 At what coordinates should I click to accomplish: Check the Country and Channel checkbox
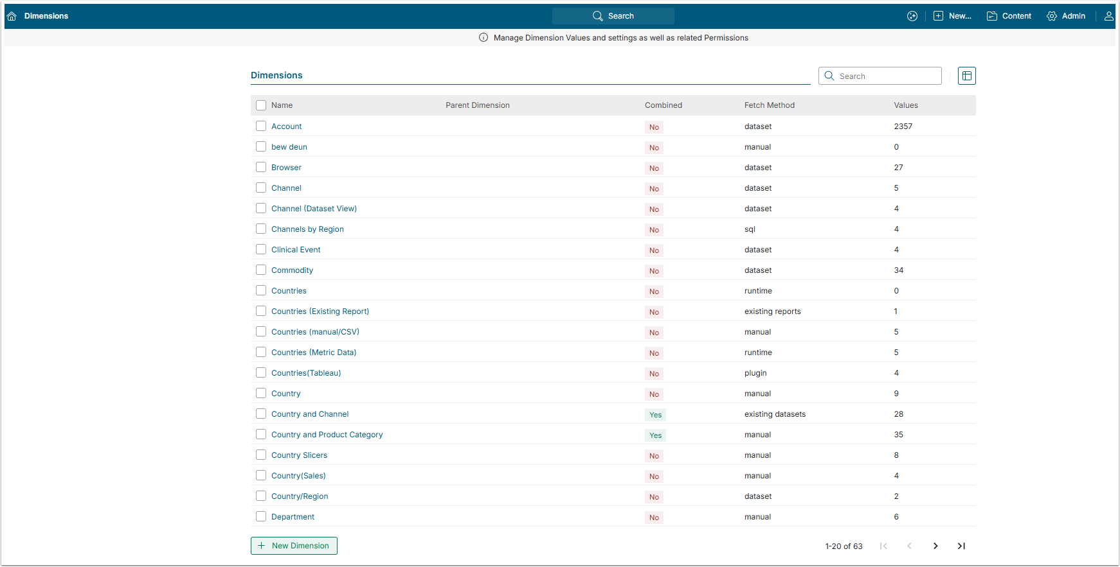tap(261, 414)
